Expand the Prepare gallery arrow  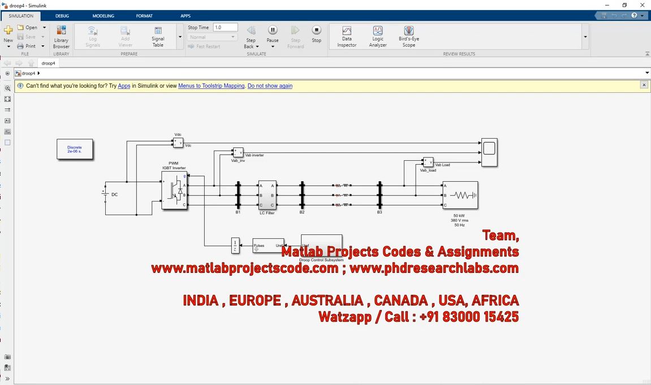(180, 37)
